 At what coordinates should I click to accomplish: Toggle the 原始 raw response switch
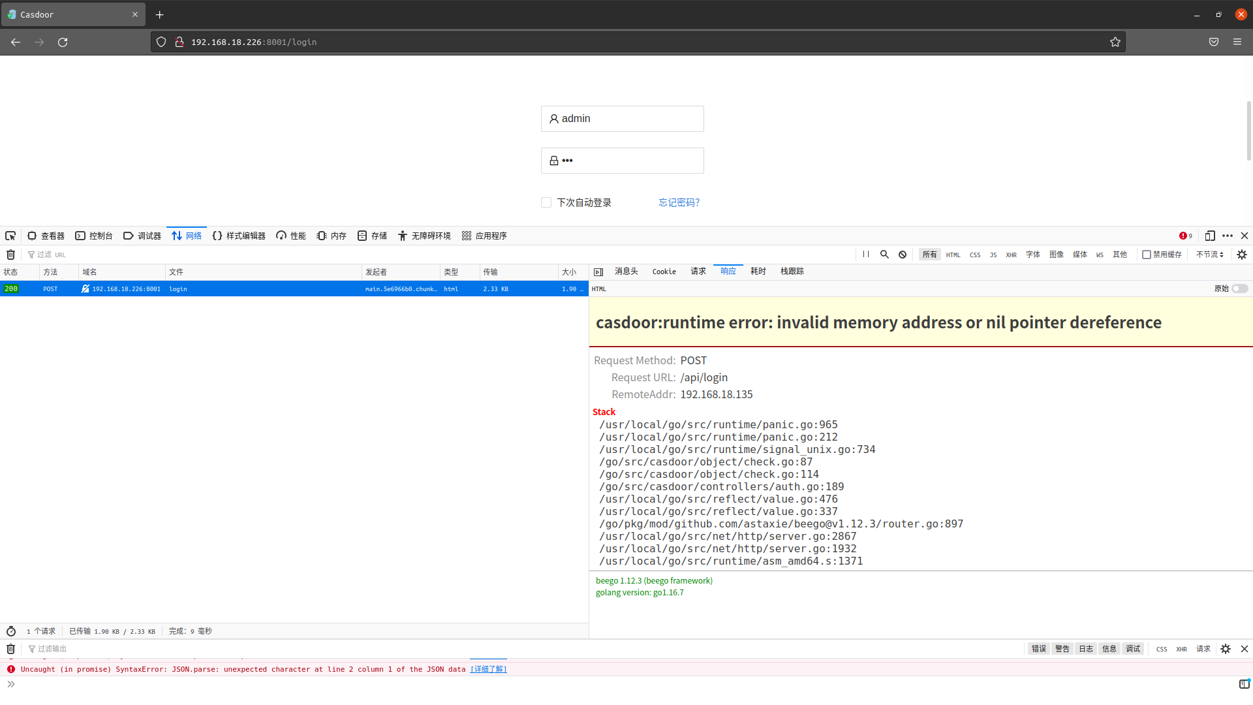(1238, 288)
